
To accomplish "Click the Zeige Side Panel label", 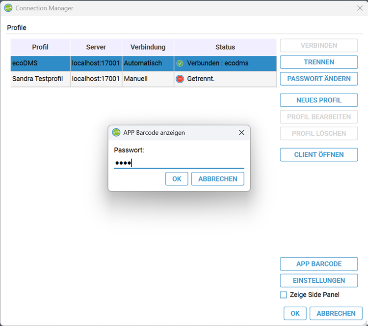I will [x=315, y=295].
